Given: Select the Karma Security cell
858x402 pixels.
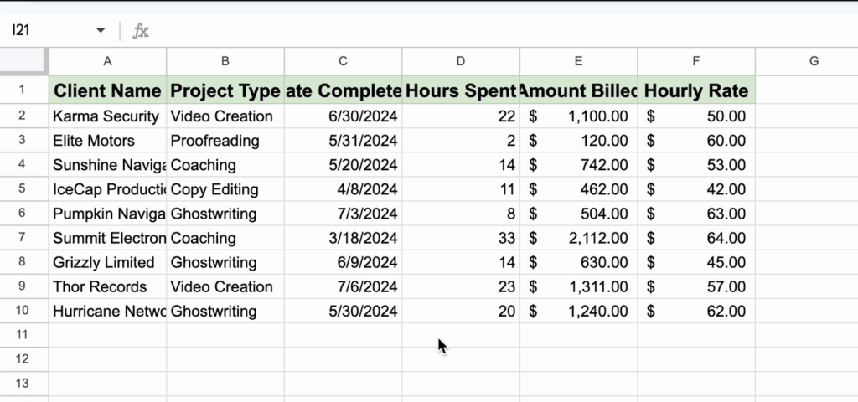Looking at the screenshot, I should pyautogui.click(x=107, y=116).
